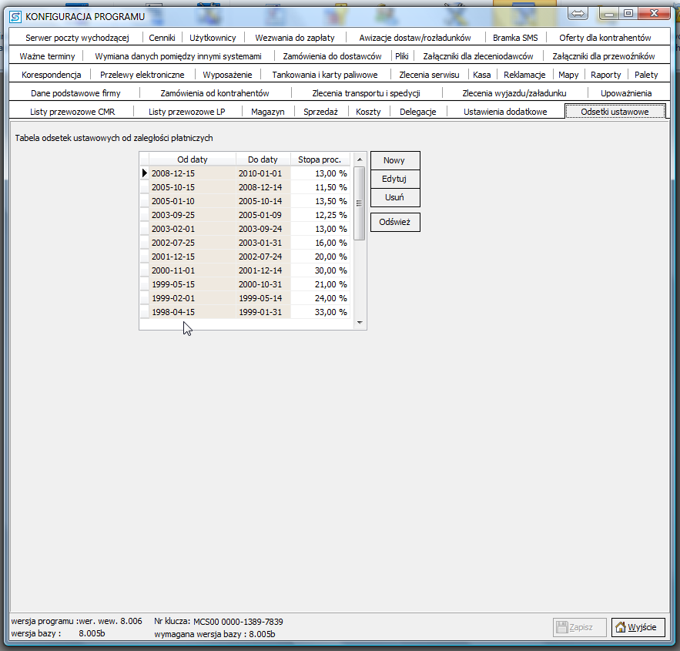Go to the Wezwania do zapłaty tab
Image resolution: width=680 pixels, height=651 pixels.
point(295,38)
